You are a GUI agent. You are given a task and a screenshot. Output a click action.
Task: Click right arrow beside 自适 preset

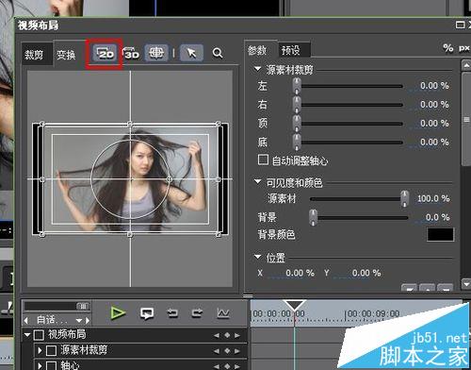88,320
